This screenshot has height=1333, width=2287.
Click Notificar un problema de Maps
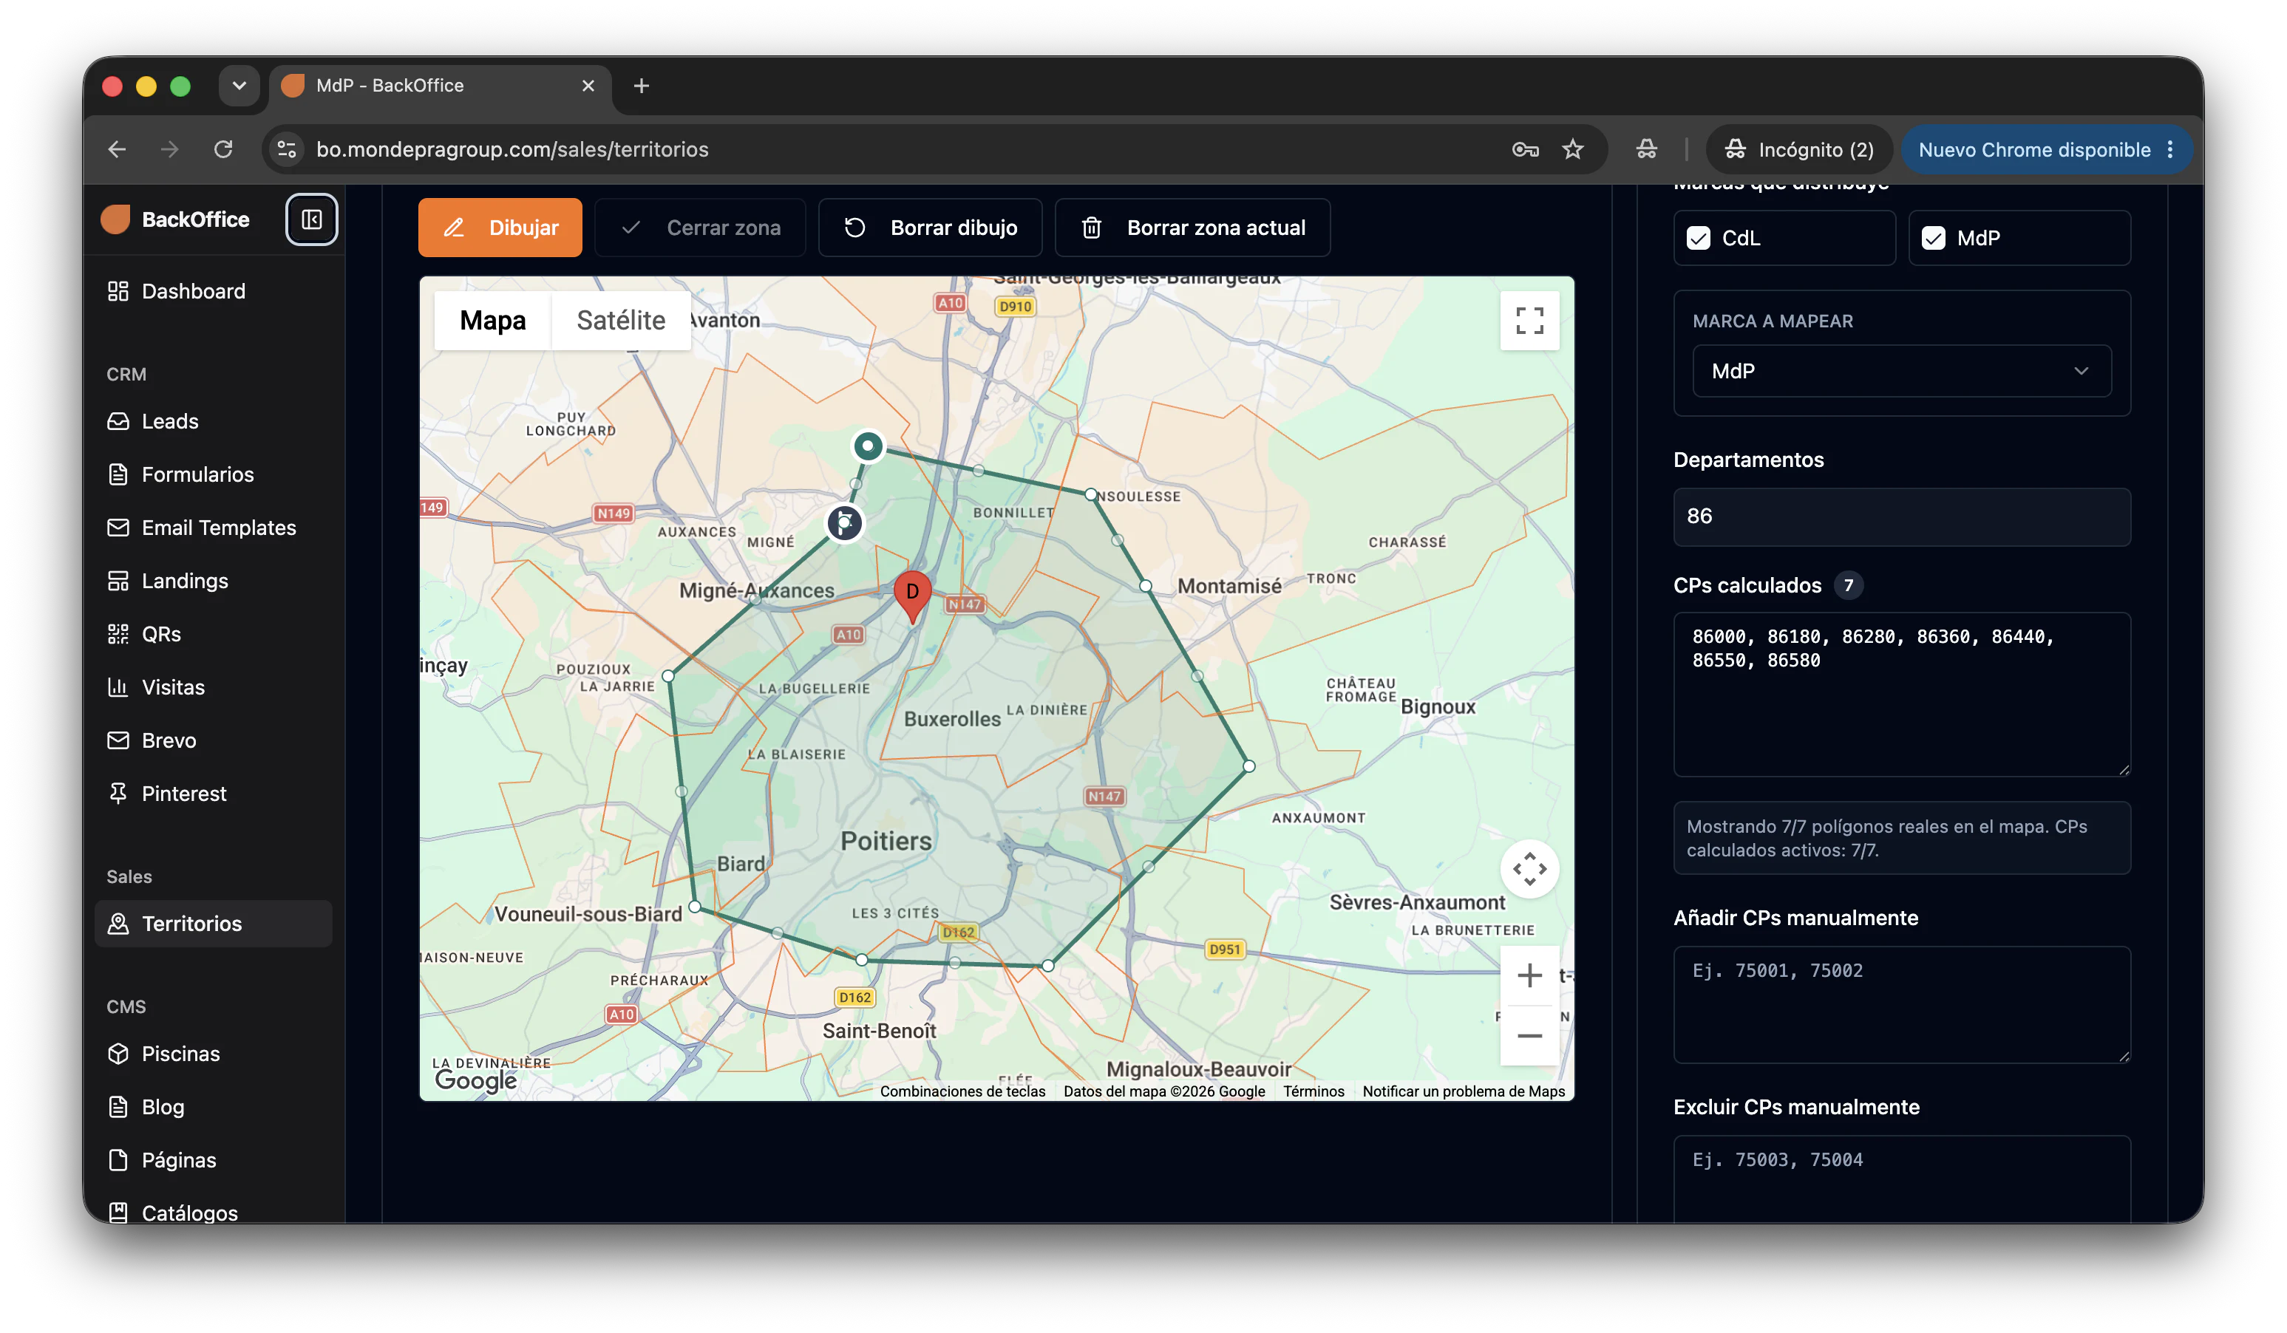tap(1463, 1091)
